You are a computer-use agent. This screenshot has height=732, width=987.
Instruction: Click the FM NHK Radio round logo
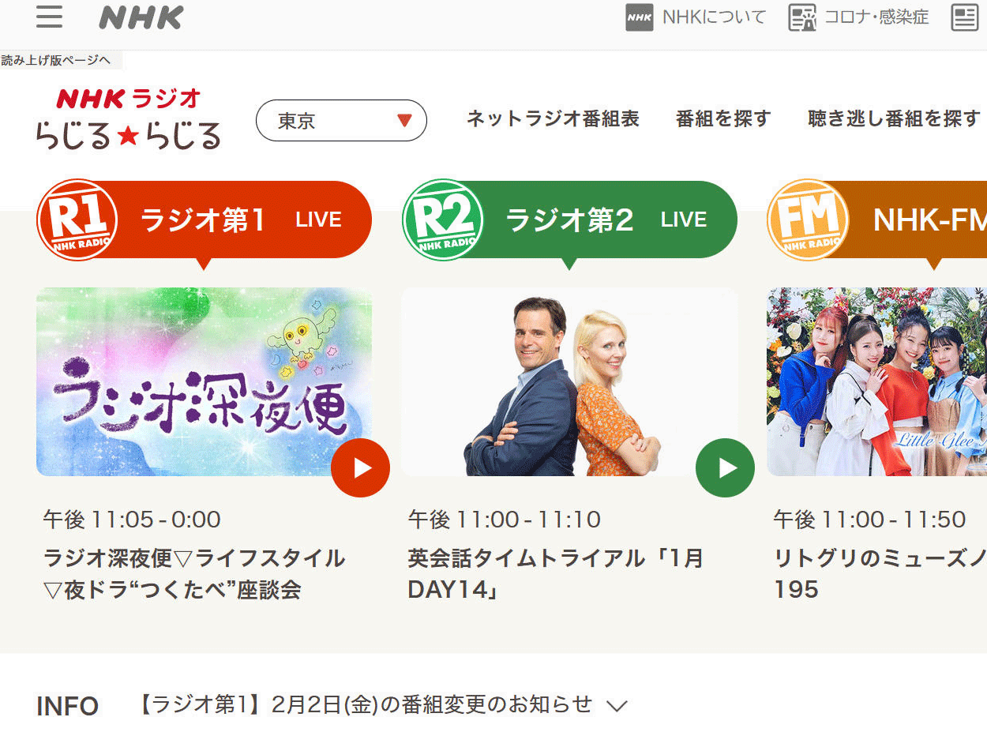click(808, 220)
